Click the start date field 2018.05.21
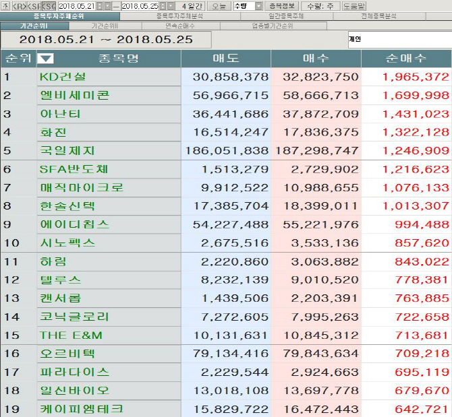 pyautogui.click(x=75, y=5)
